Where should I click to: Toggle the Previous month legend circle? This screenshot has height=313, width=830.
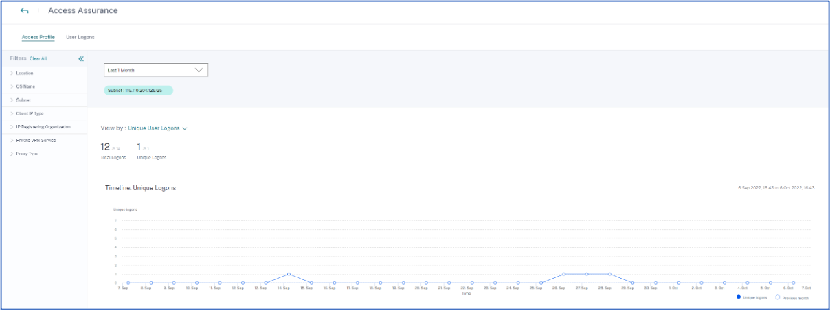777,297
